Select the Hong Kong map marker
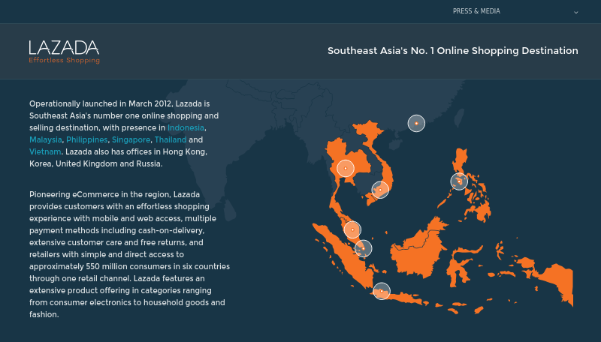 click(416, 123)
